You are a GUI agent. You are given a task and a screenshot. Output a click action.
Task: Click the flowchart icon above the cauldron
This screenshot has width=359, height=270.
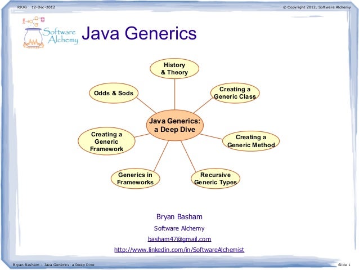click(x=33, y=21)
